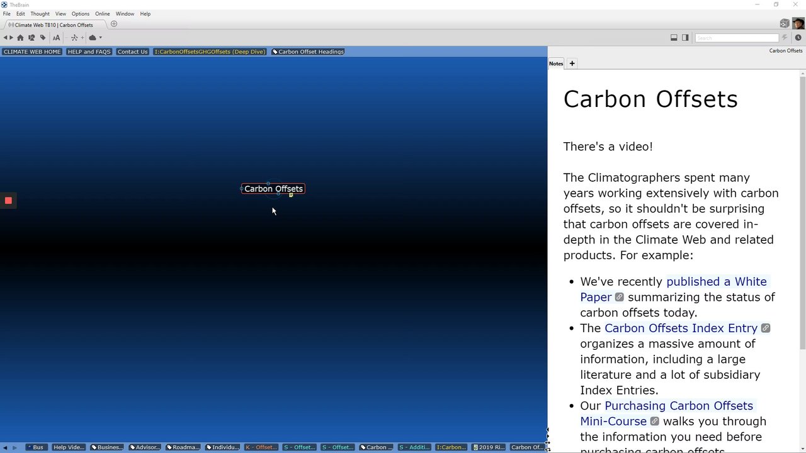The width and height of the screenshot is (806, 453).
Task: Click the lightning instant-search icon
Action: (x=785, y=38)
